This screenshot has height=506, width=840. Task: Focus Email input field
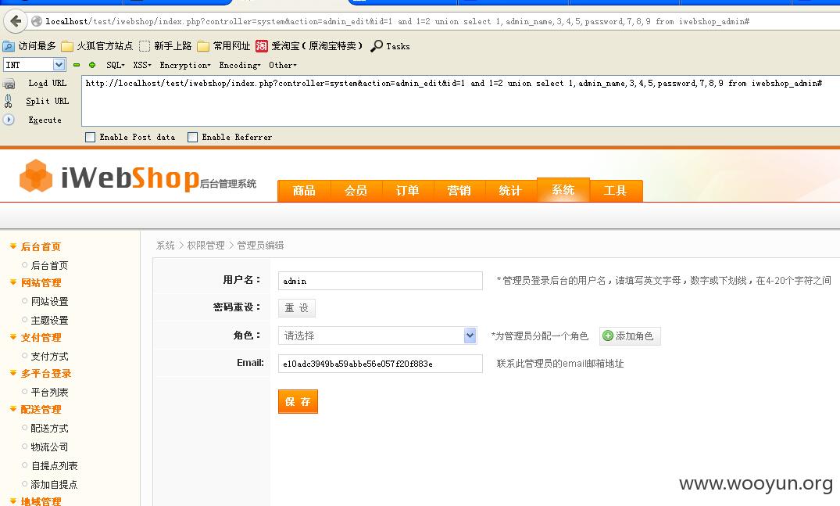click(x=381, y=364)
